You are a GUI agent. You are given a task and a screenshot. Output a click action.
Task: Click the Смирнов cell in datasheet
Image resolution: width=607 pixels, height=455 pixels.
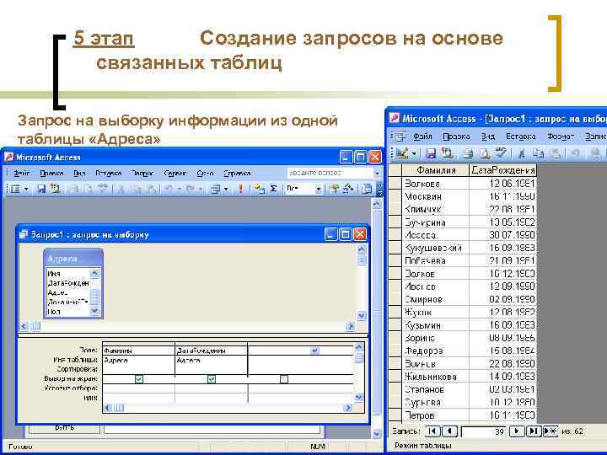(436, 299)
